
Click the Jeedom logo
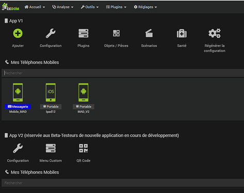pyautogui.click(x=10, y=7)
